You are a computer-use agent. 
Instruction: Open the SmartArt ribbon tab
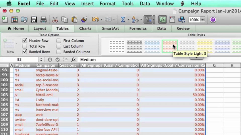click(x=110, y=28)
